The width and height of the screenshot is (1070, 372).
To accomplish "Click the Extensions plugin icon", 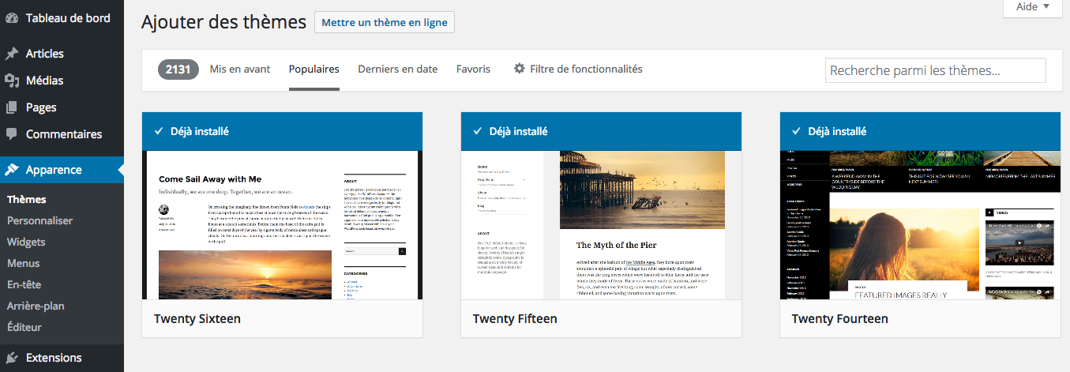I will [x=12, y=358].
